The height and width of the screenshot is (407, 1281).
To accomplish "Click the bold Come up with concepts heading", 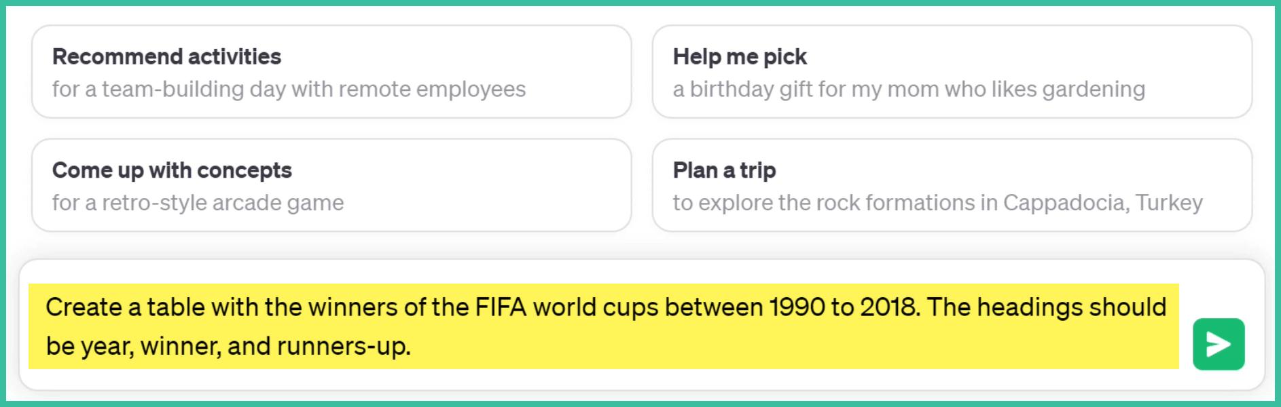I will tap(172, 170).
